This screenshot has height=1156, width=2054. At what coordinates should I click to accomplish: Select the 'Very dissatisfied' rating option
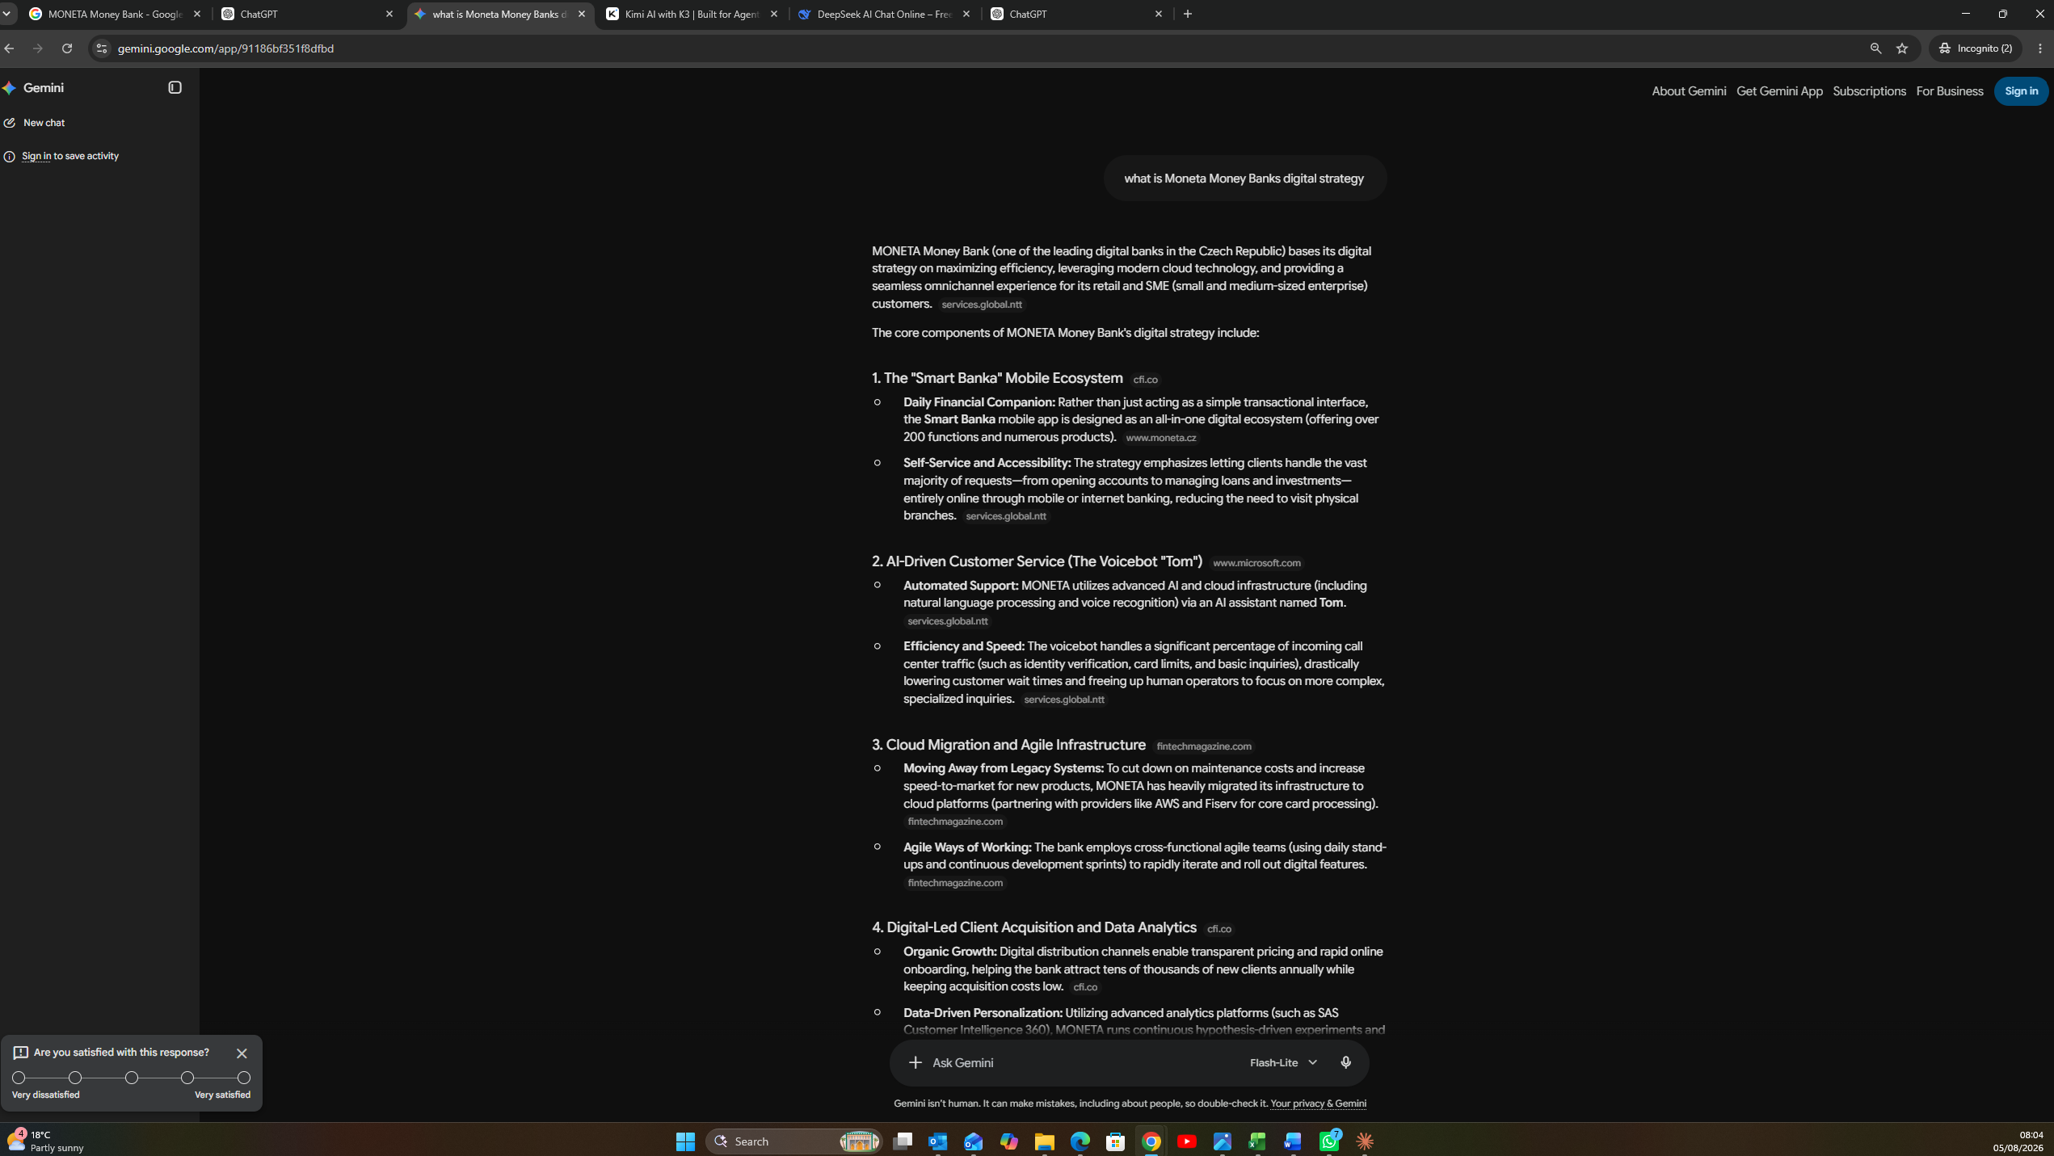[x=19, y=1078]
